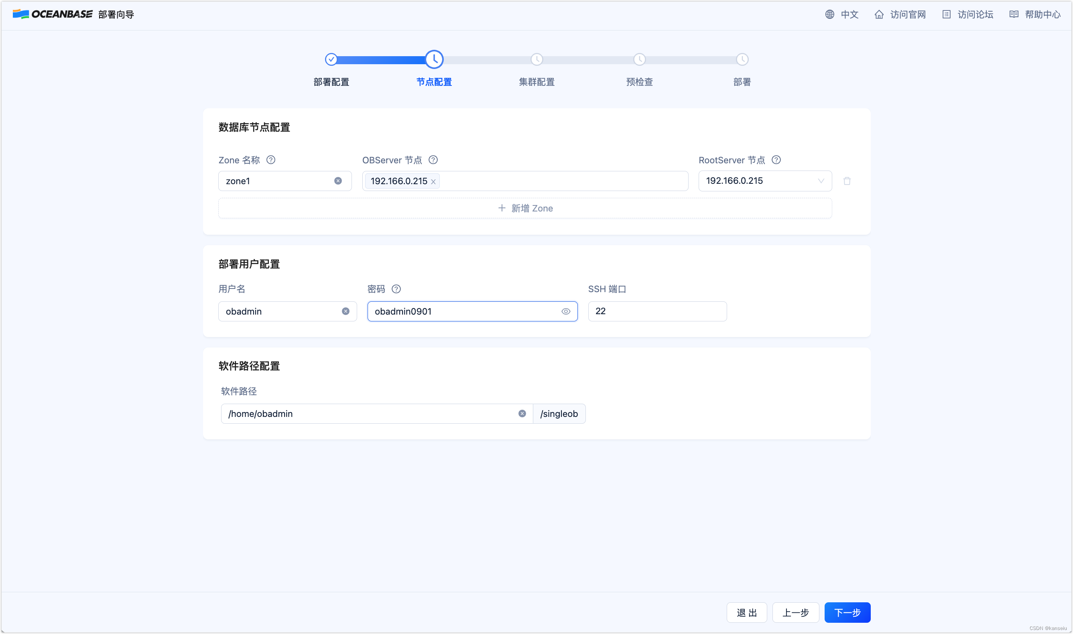Click the book icon for 帮助中心
Screen dimensions: 1073x634
[x=1013, y=14]
